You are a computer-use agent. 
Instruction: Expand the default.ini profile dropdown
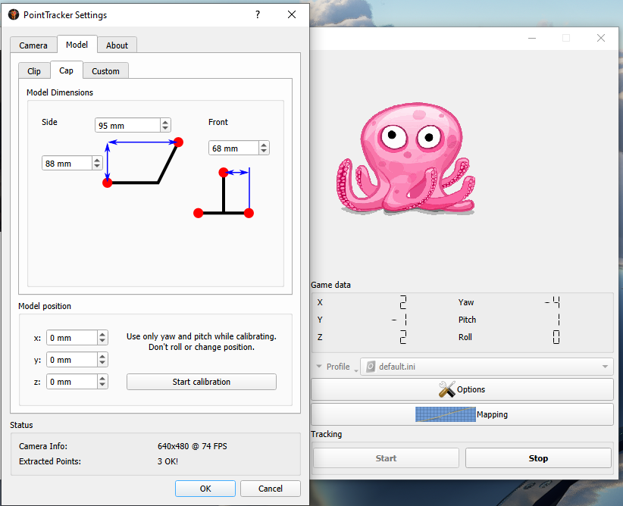(605, 367)
